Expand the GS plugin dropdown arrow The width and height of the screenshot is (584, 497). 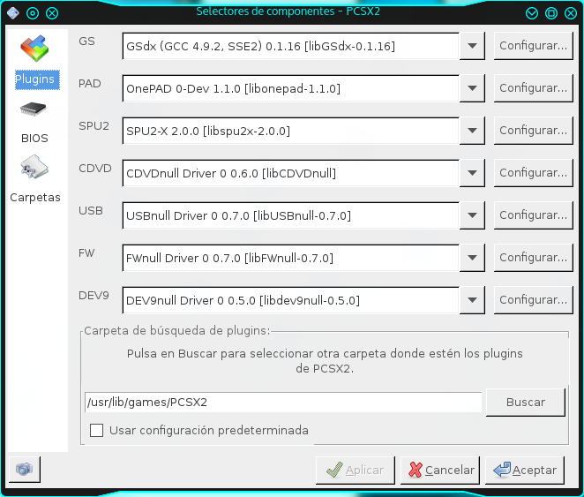472,46
